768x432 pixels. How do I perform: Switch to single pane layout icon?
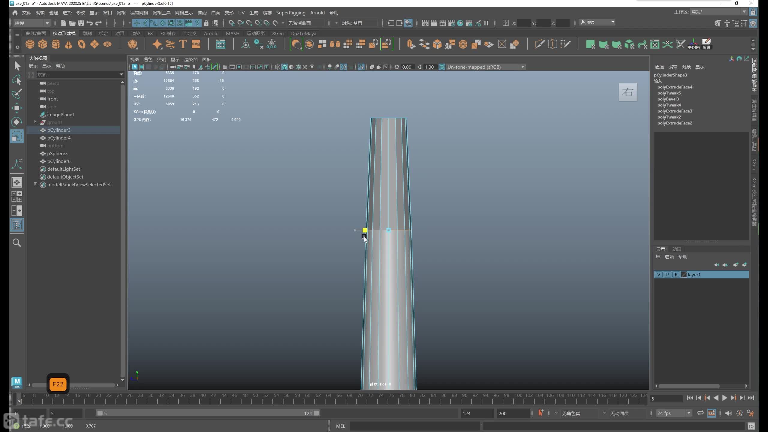click(x=17, y=182)
